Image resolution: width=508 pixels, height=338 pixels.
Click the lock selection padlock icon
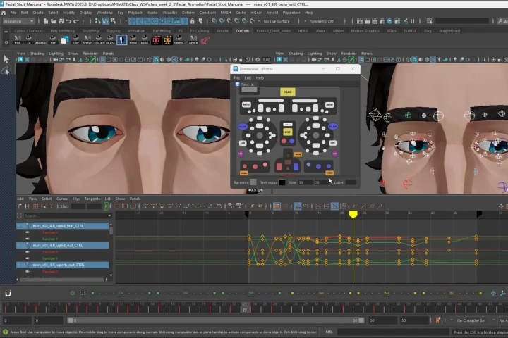[x=193, y=21]
